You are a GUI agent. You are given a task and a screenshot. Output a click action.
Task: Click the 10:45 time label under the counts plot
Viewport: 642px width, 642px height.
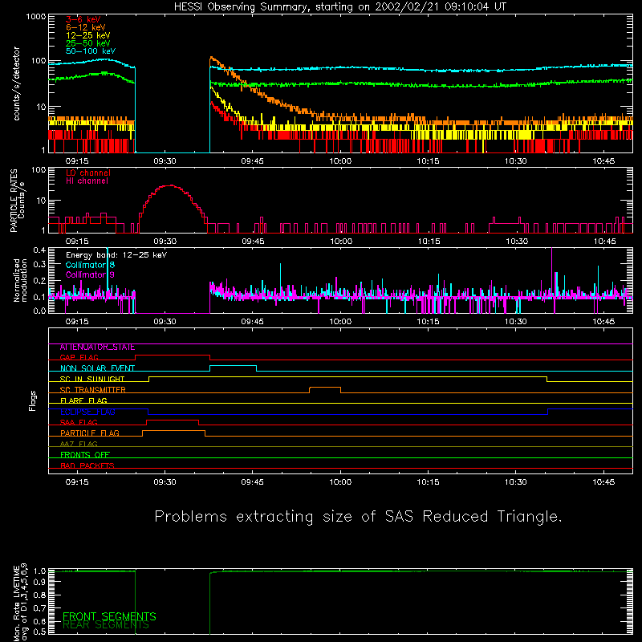click(x=603, y=161)
